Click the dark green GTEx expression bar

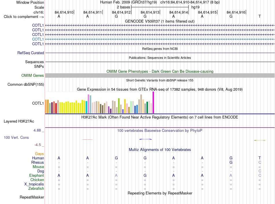point(147,108)
